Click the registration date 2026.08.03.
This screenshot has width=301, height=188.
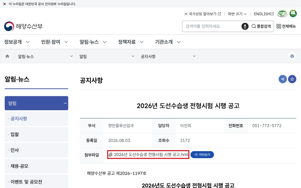[x=120, y=140]
